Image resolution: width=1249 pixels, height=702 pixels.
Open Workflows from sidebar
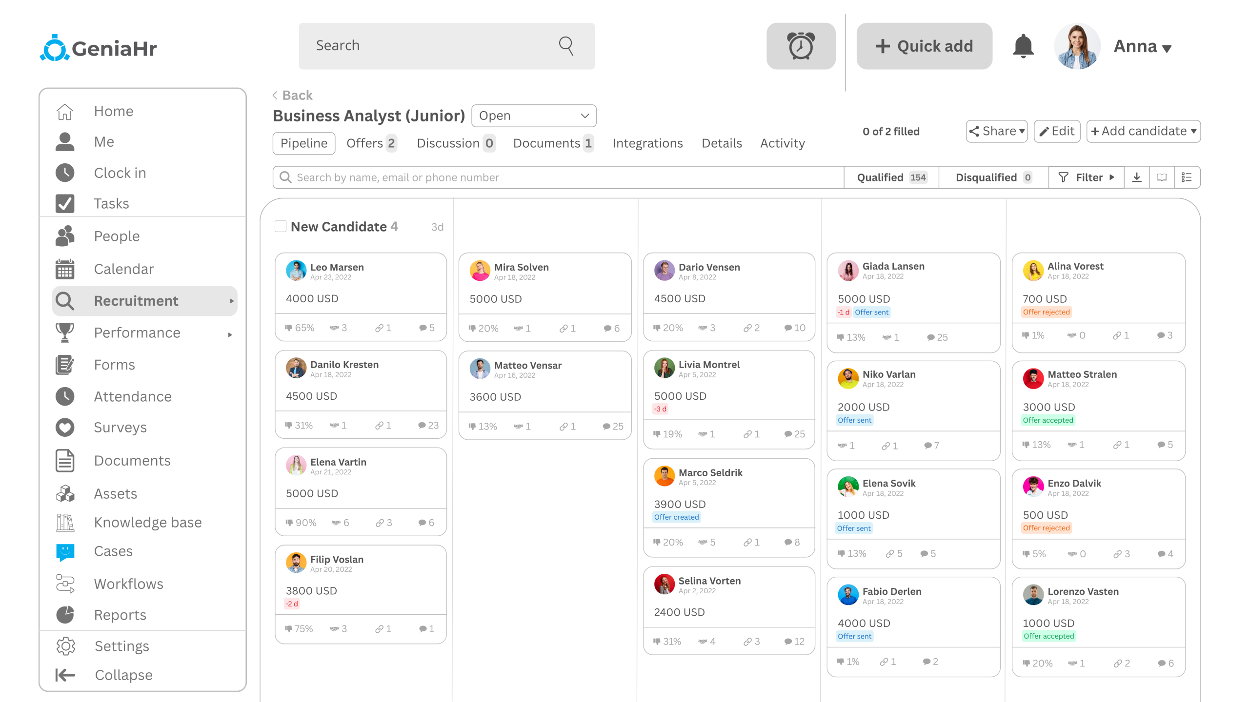click(128, 584)
